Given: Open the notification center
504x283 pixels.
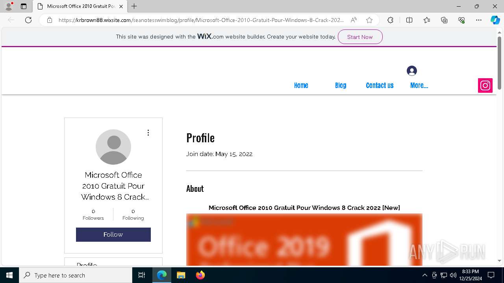Looking at the screenshot, I should point(491,275).
